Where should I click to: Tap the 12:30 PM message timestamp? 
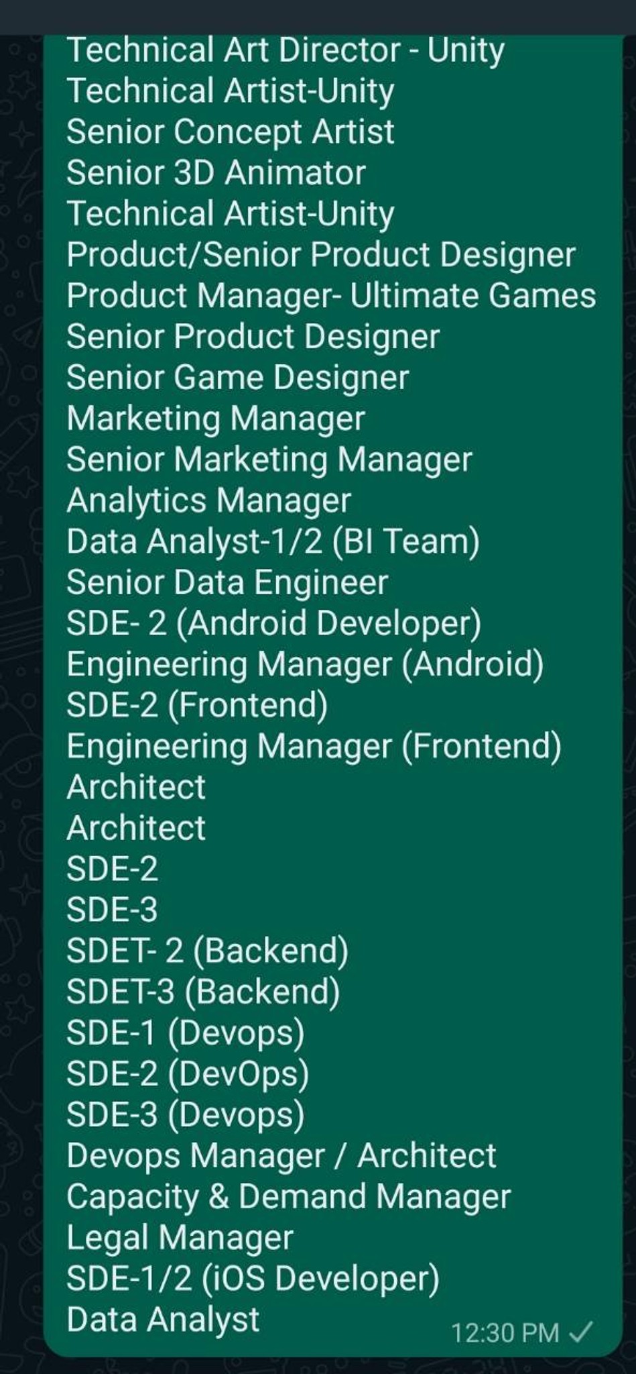coord(505,1332)
